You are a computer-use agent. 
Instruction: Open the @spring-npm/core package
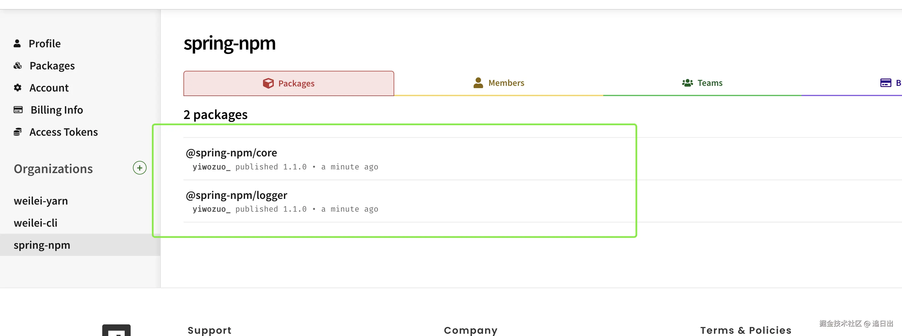click(231, 153)
